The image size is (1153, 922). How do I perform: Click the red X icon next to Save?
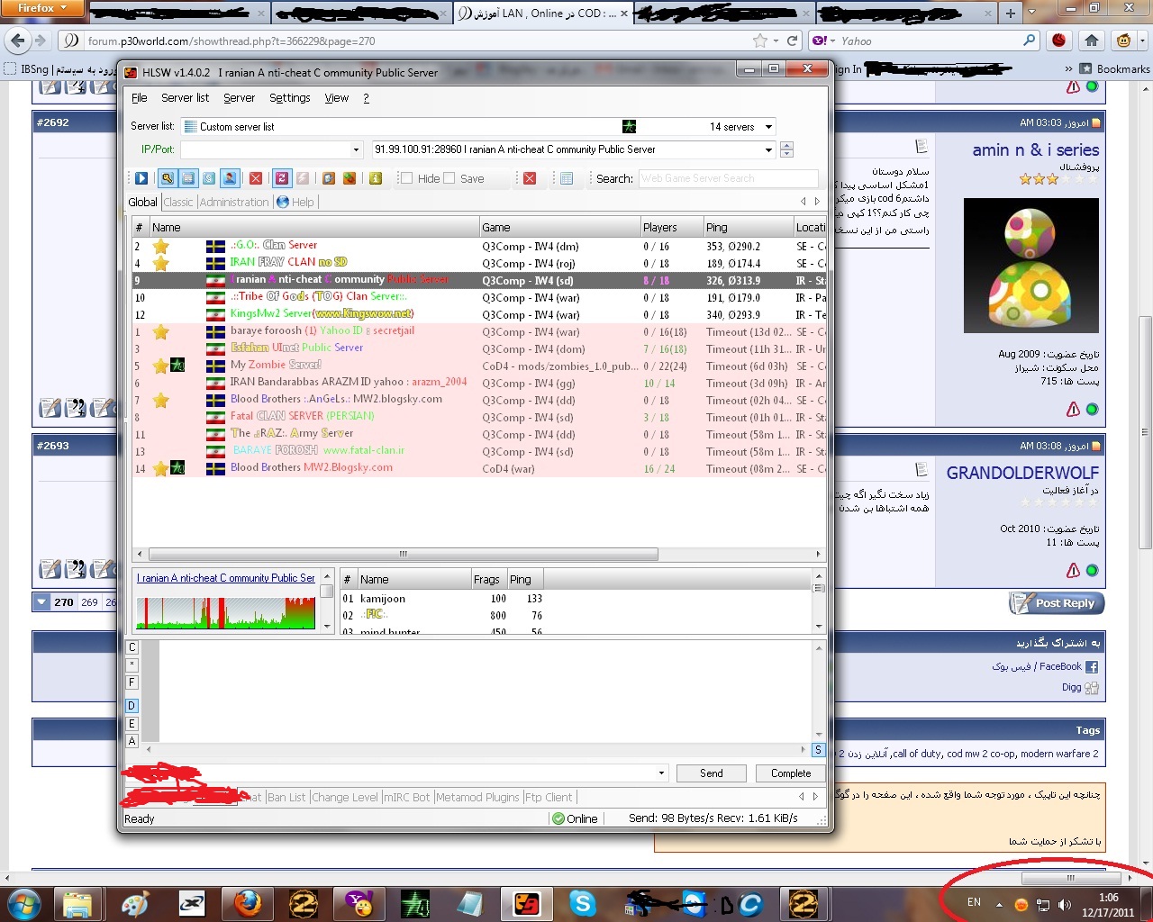pyautogui.click(x=530, y=178)
